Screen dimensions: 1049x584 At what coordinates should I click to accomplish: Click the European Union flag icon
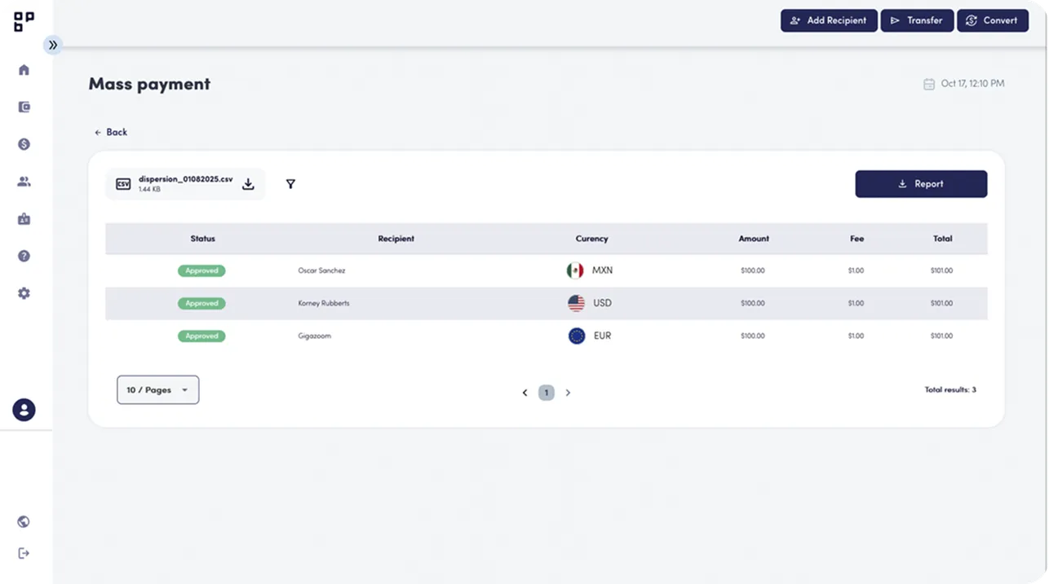pos(577,336)
